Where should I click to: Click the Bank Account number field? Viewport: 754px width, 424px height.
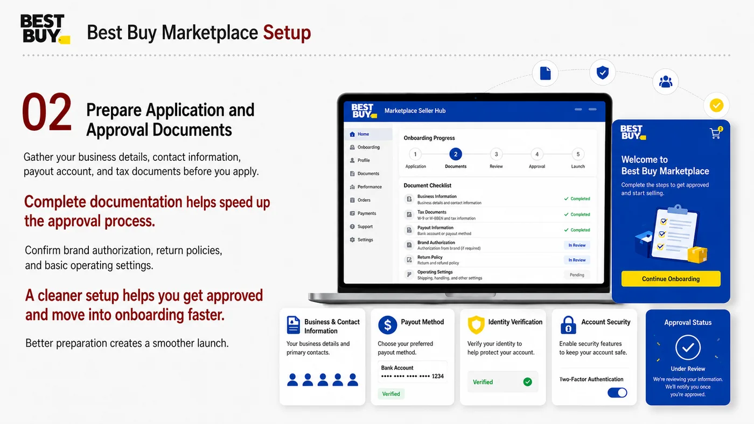(413, 372)
